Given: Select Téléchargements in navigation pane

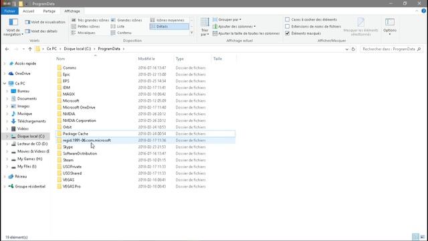Looking at the screenshot, I should click(31, 121).
